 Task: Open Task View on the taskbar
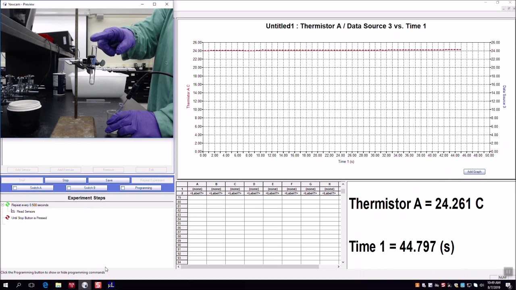click(x=31, y=285)
